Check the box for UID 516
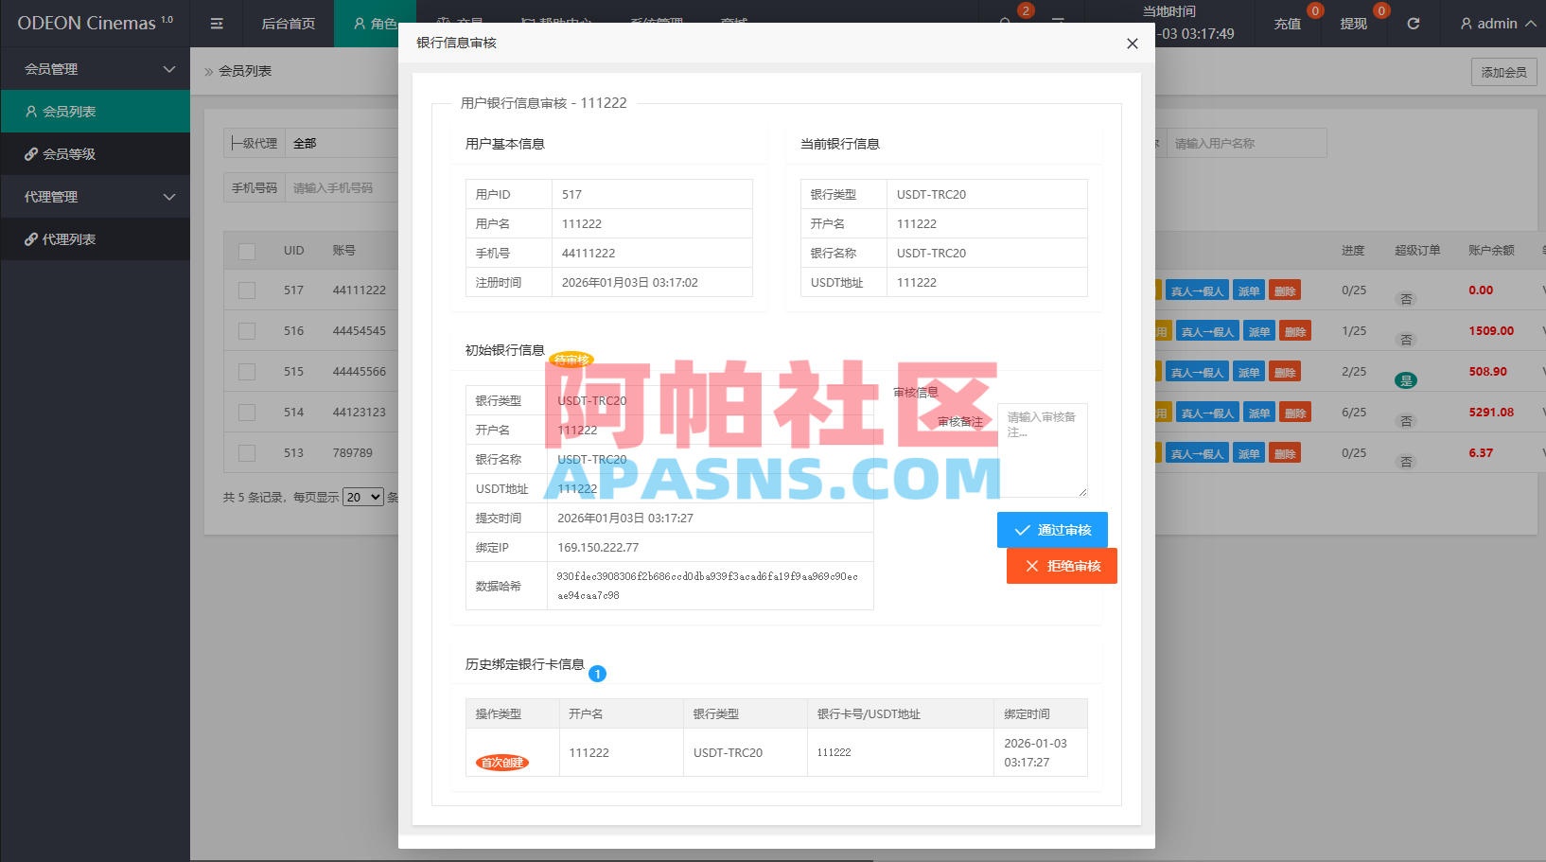 (247, 331)
